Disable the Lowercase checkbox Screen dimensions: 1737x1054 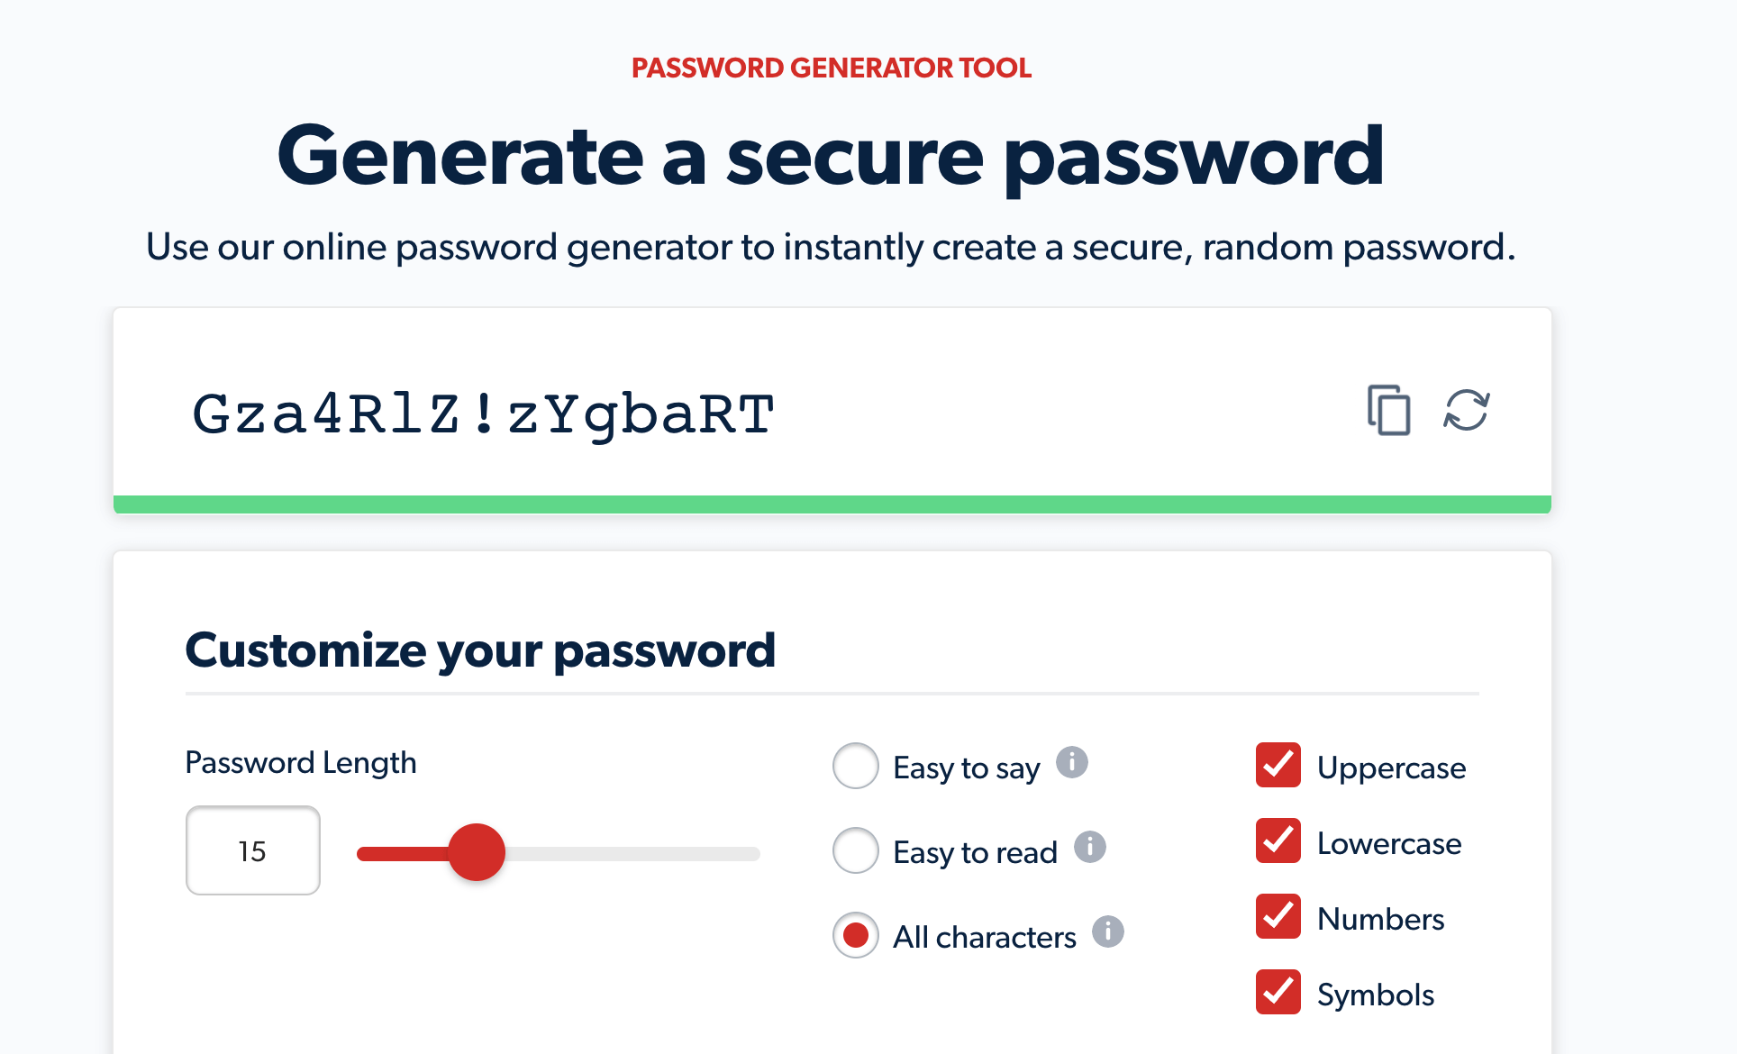coord(1278,840)
